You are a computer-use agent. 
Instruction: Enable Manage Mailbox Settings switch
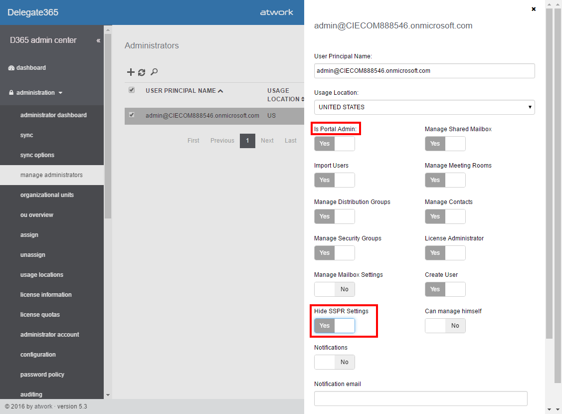[x=335, y=289]
